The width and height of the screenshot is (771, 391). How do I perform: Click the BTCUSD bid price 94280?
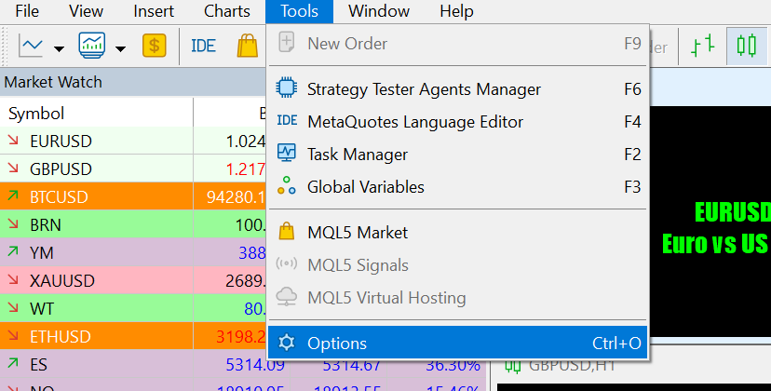237,196
